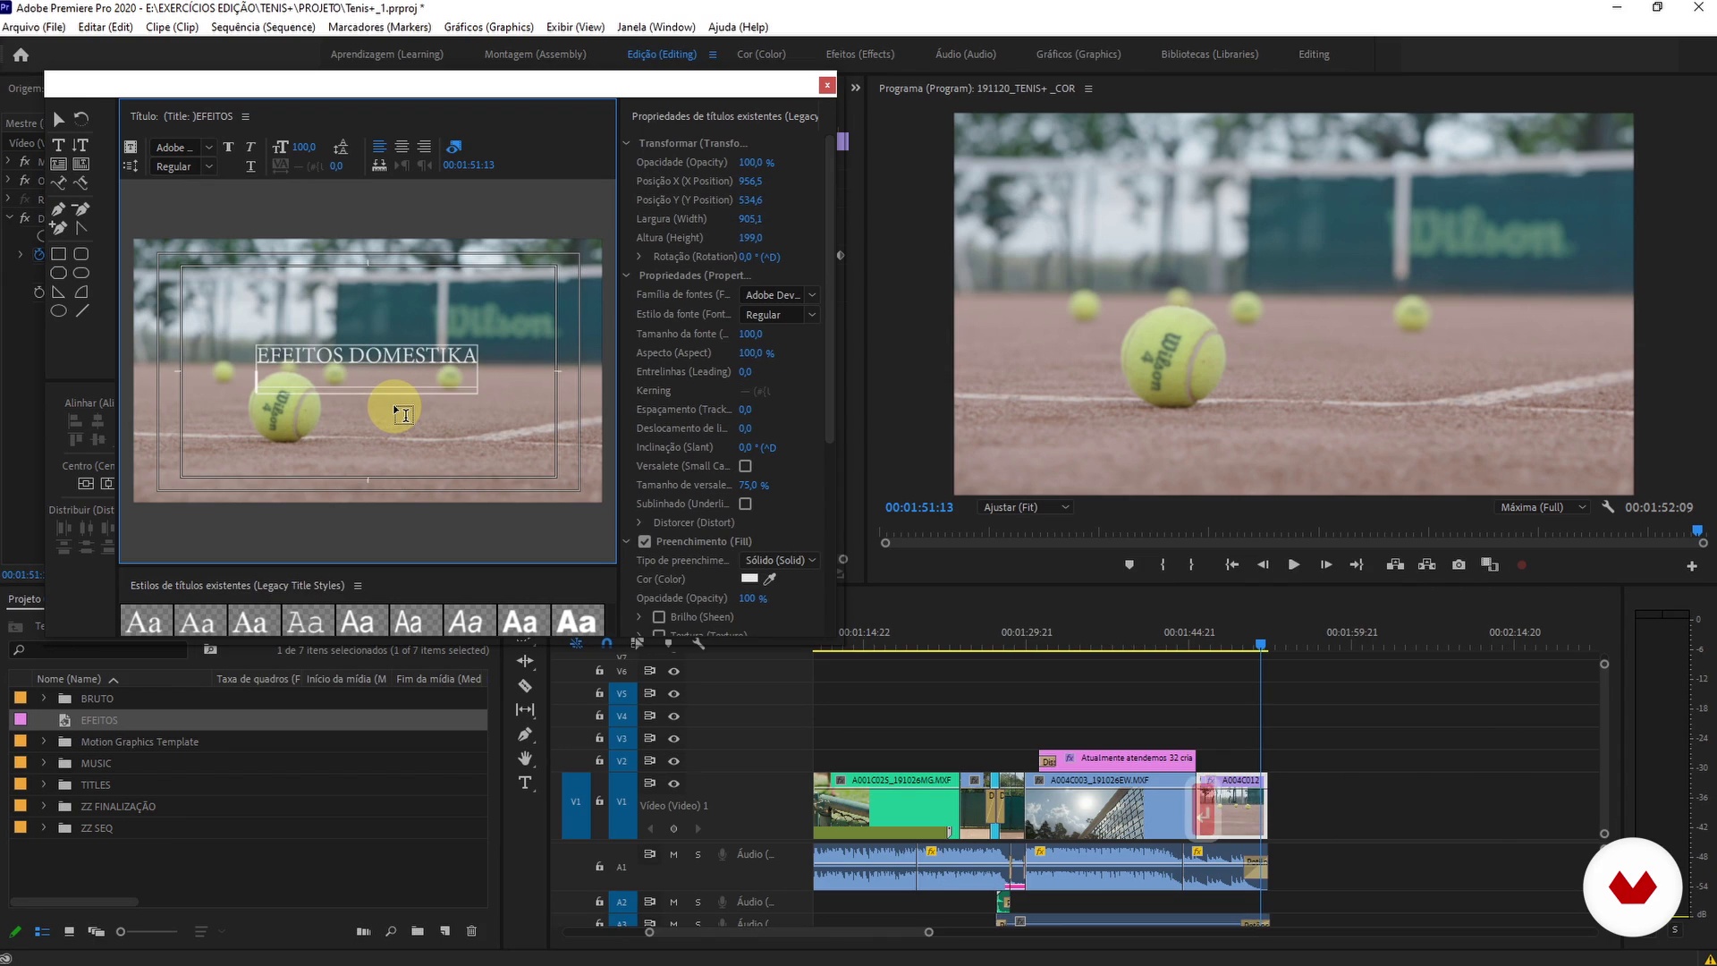This screenshot has width=1717, height=966.
Task: Apply italic to title text
Action: pos(250,147)
